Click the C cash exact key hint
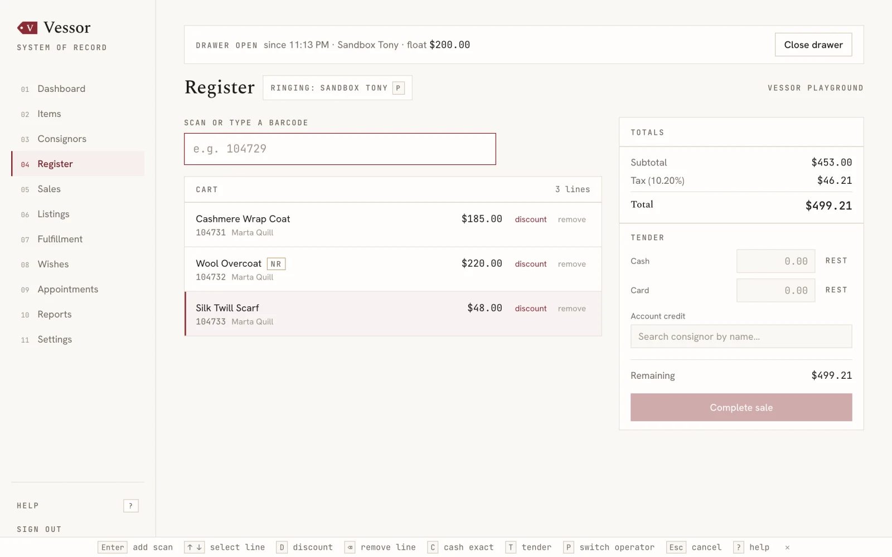892x557 pixels. (433, 548)
